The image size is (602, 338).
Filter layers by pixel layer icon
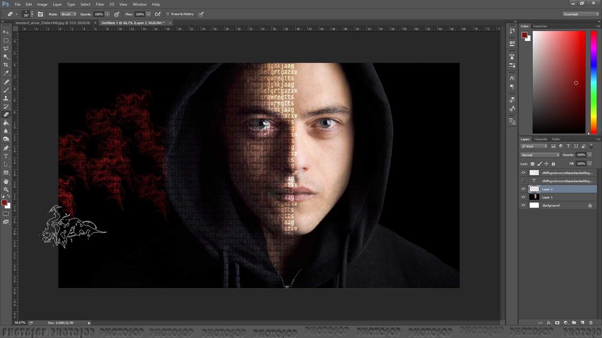pos(553,146)
